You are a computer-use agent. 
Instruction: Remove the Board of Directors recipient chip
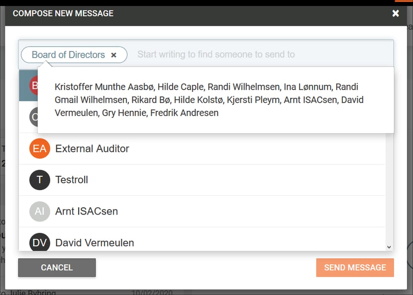(113, 55)
